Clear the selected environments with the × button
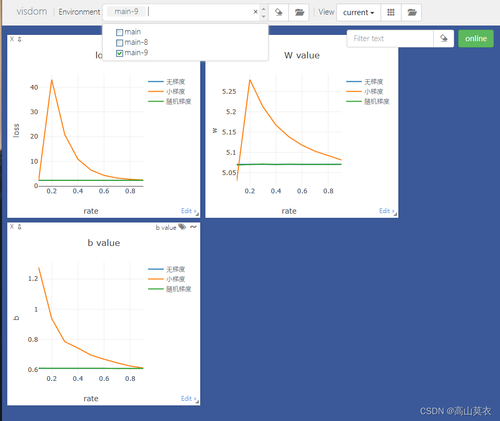500x421 pixels. tap(255, 12)
